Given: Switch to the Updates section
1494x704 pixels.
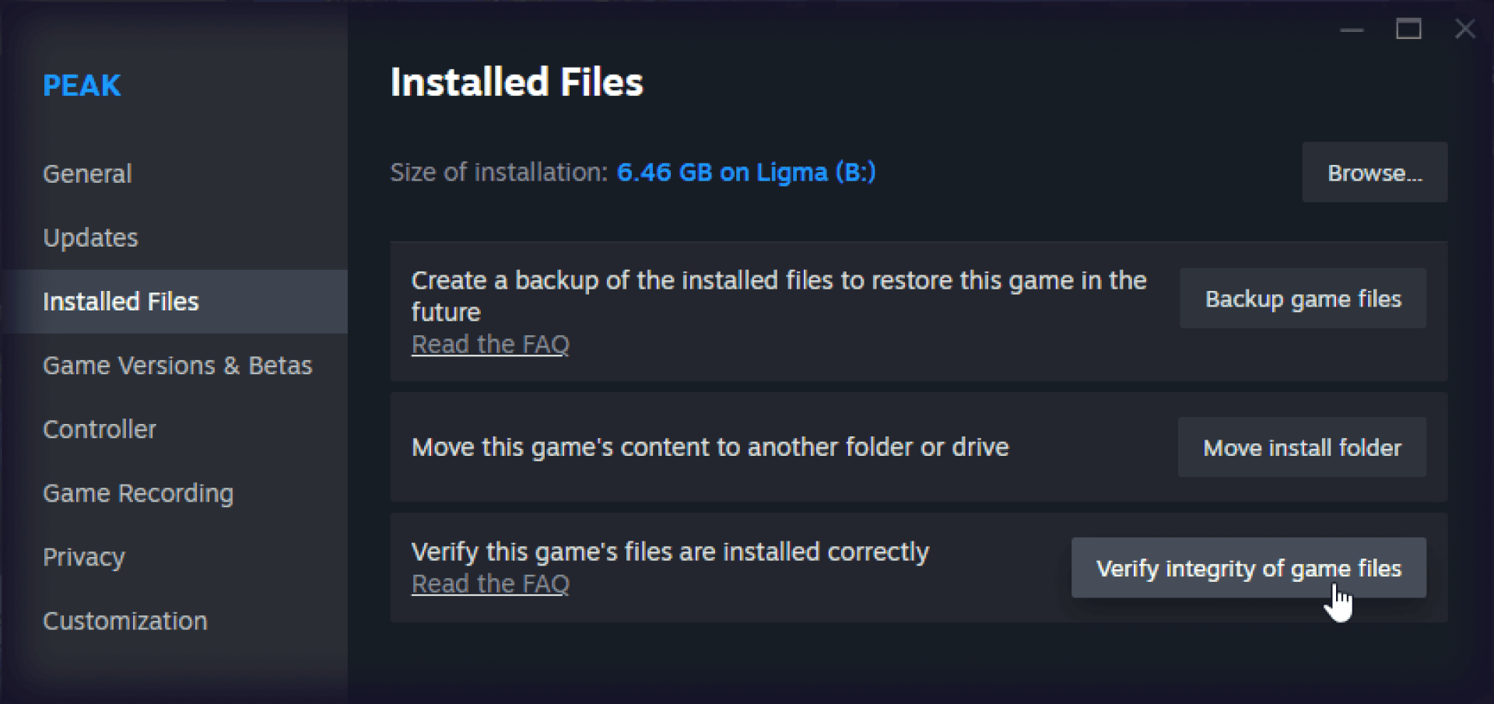Looking at the screenshot, I should pyautogui.click(x=90, y=237).
